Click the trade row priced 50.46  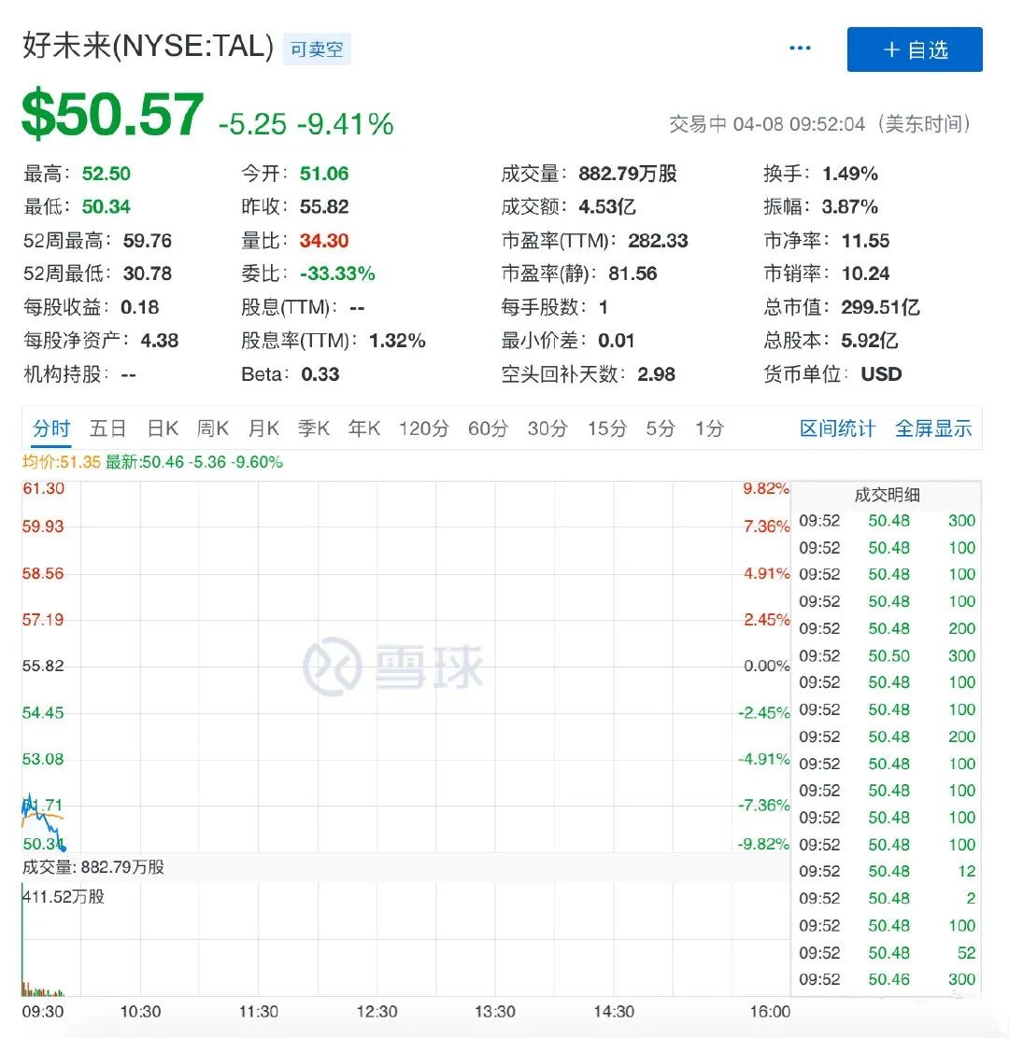pos(887,980)
